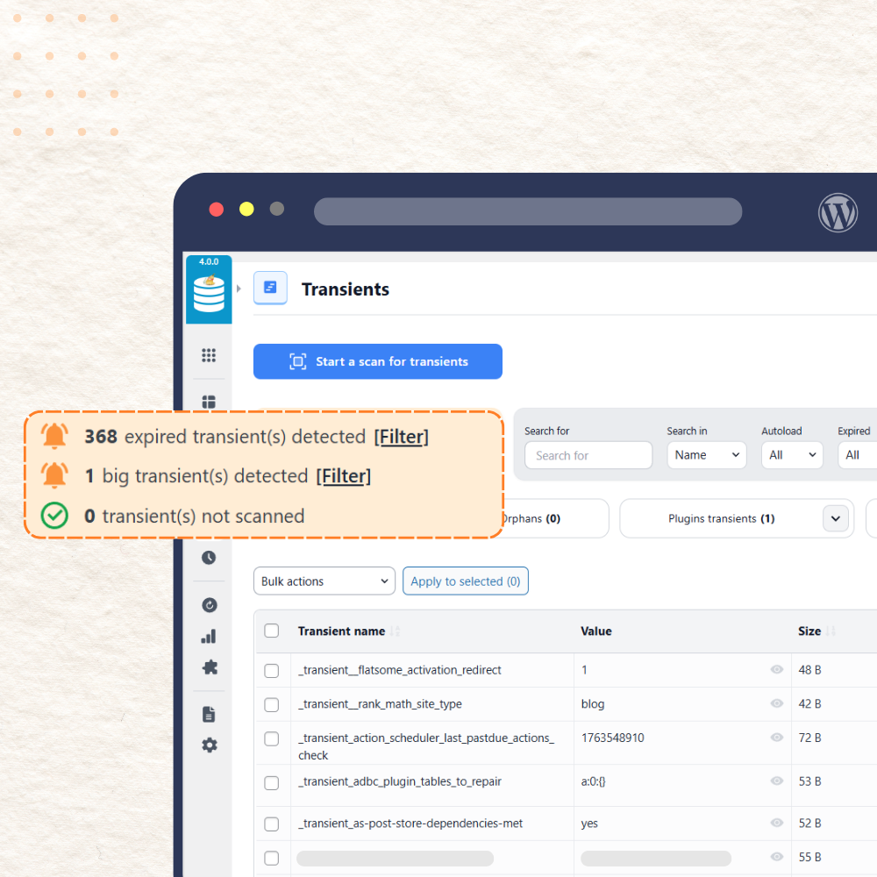Open the bar chart icon in sidebar
This screenshot has height=877, width=877.
(x=209, y=637)
